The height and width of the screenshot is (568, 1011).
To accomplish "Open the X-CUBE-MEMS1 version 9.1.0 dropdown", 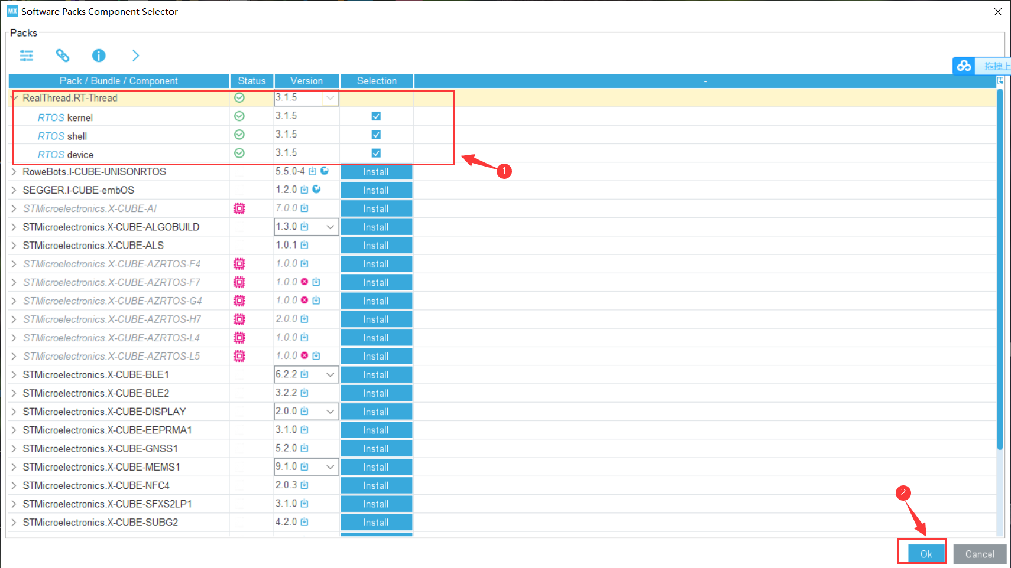I will click(330, 467).
